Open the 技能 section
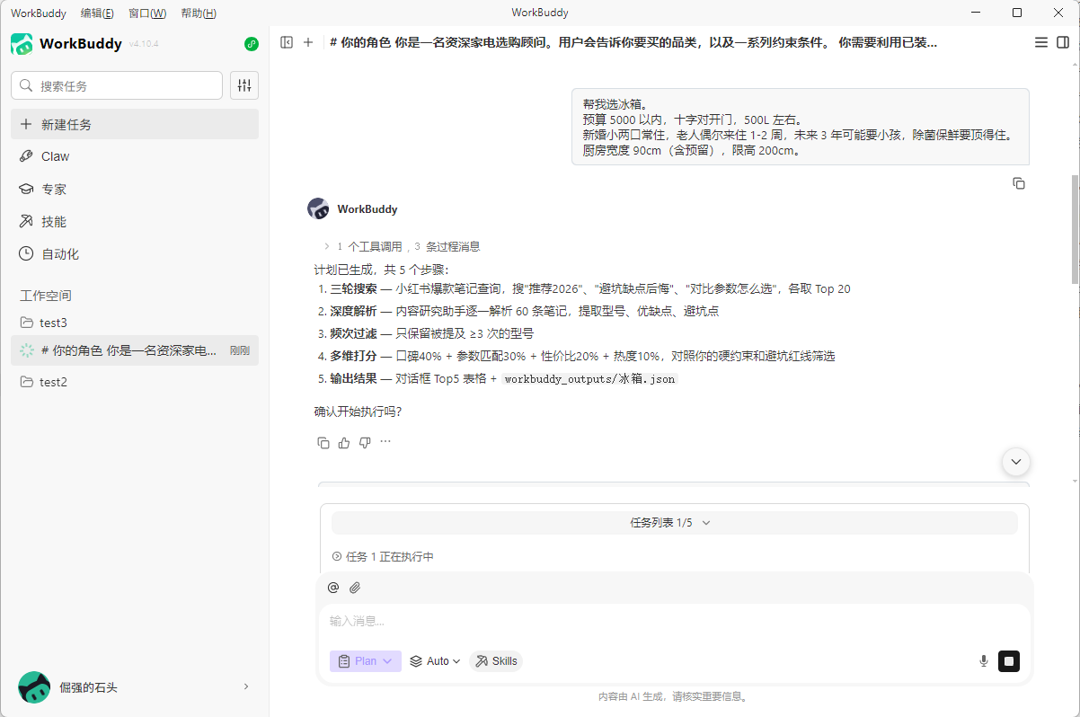Image resolution: width=1080 pixels, height=717 pixels. 135,222
